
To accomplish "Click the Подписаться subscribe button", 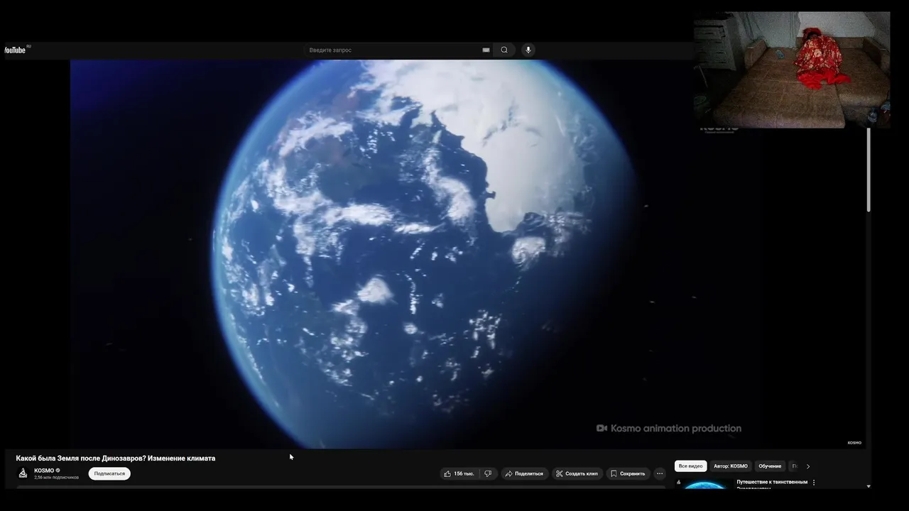I will click(109, 473).
